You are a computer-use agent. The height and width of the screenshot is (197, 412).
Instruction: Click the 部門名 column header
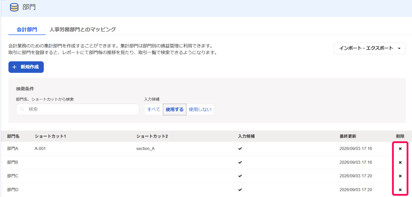click(13, 136)
